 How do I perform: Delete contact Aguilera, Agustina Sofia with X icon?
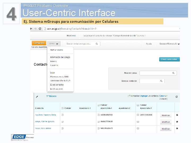[177, 115]
